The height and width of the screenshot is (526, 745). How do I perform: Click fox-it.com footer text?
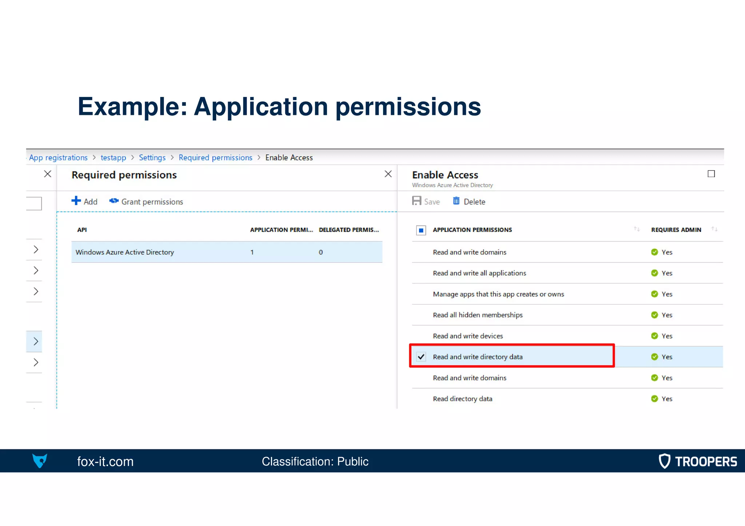[x=105, y=461]
